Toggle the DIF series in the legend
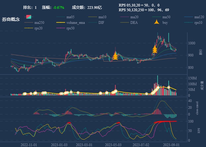This screenshot has height=147, width=206. [101, 23]
